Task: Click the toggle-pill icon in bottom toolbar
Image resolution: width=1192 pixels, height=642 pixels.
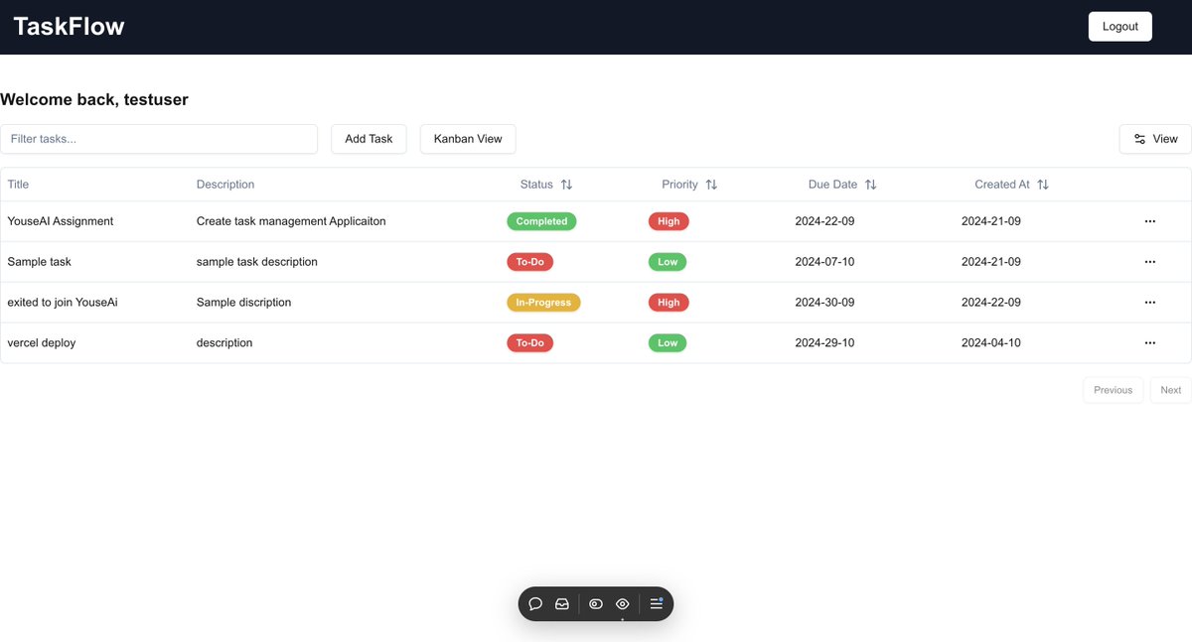Action: 596,603
